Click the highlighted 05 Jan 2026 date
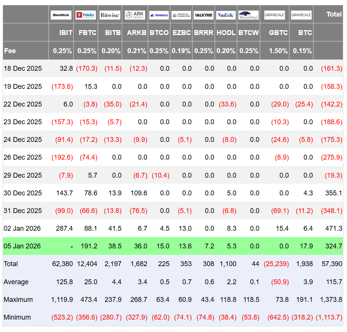 22,246
